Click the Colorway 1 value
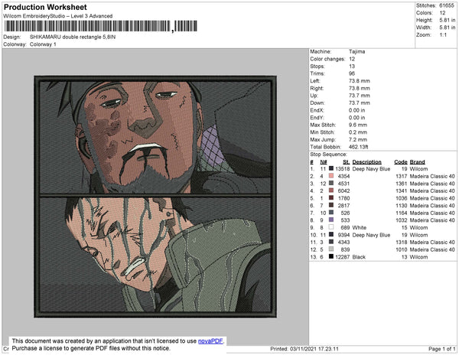The width and height of the screenshot is (459, 355). [x=43, y=44]
